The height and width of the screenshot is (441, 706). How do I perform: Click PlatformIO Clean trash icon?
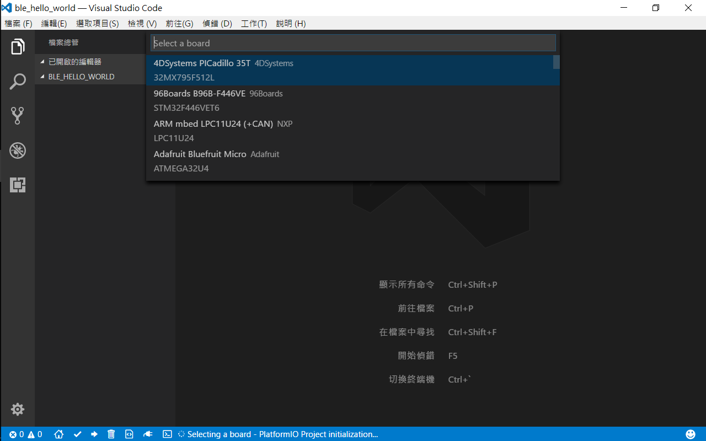[x=111, y=434]
